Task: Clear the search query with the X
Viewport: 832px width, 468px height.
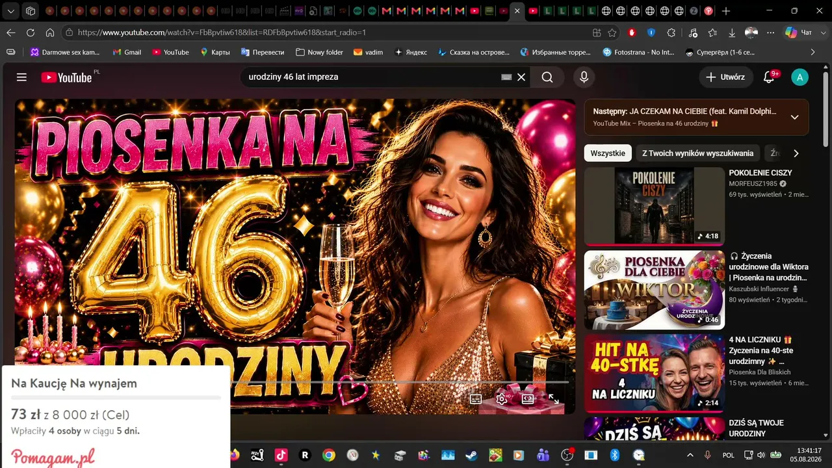Action: tap(521, 77)
